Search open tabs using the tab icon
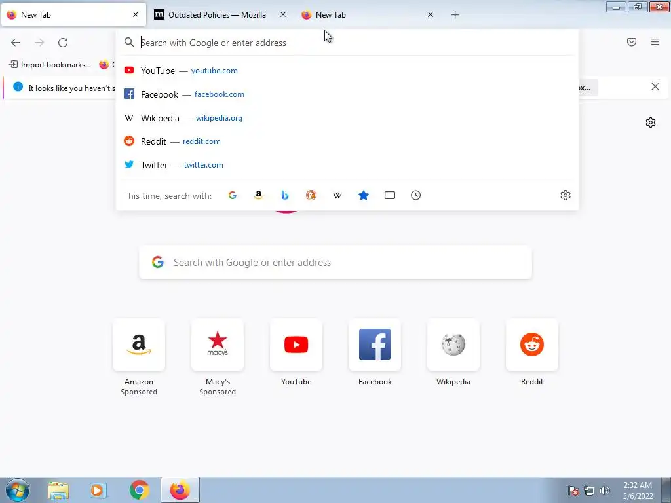The height and width of the screenshot is (503, 671). pyautogui.click(x=390, y=195)
